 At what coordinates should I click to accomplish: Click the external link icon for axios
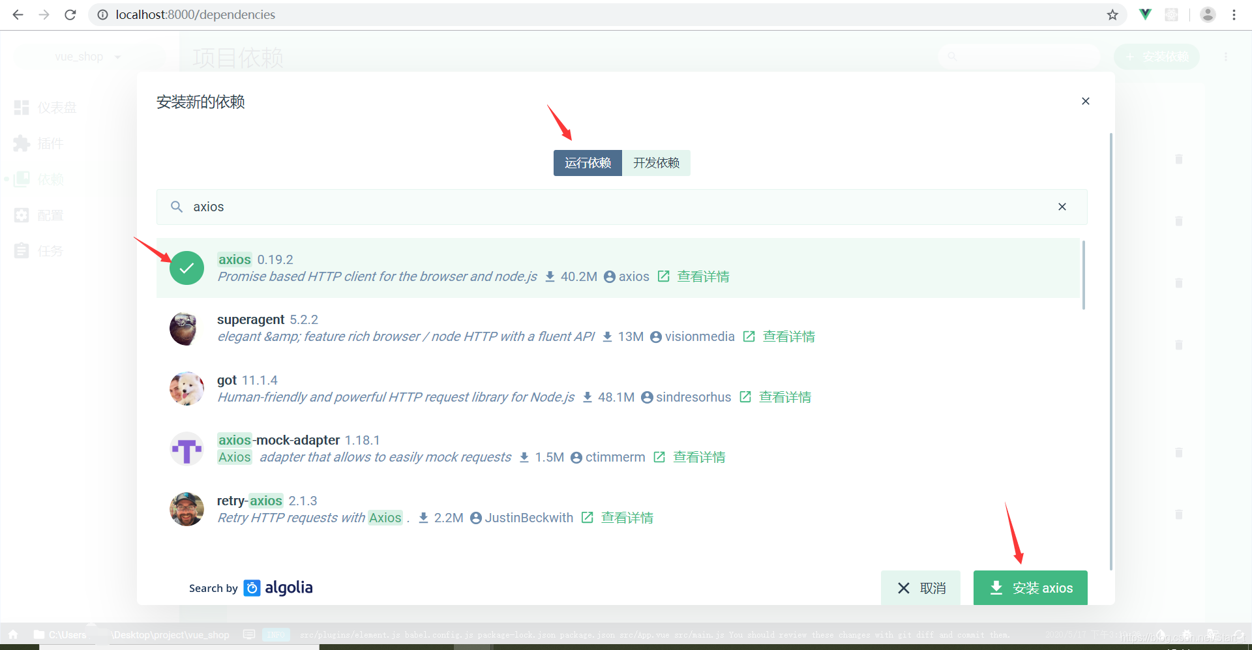[x=663, y=276]
